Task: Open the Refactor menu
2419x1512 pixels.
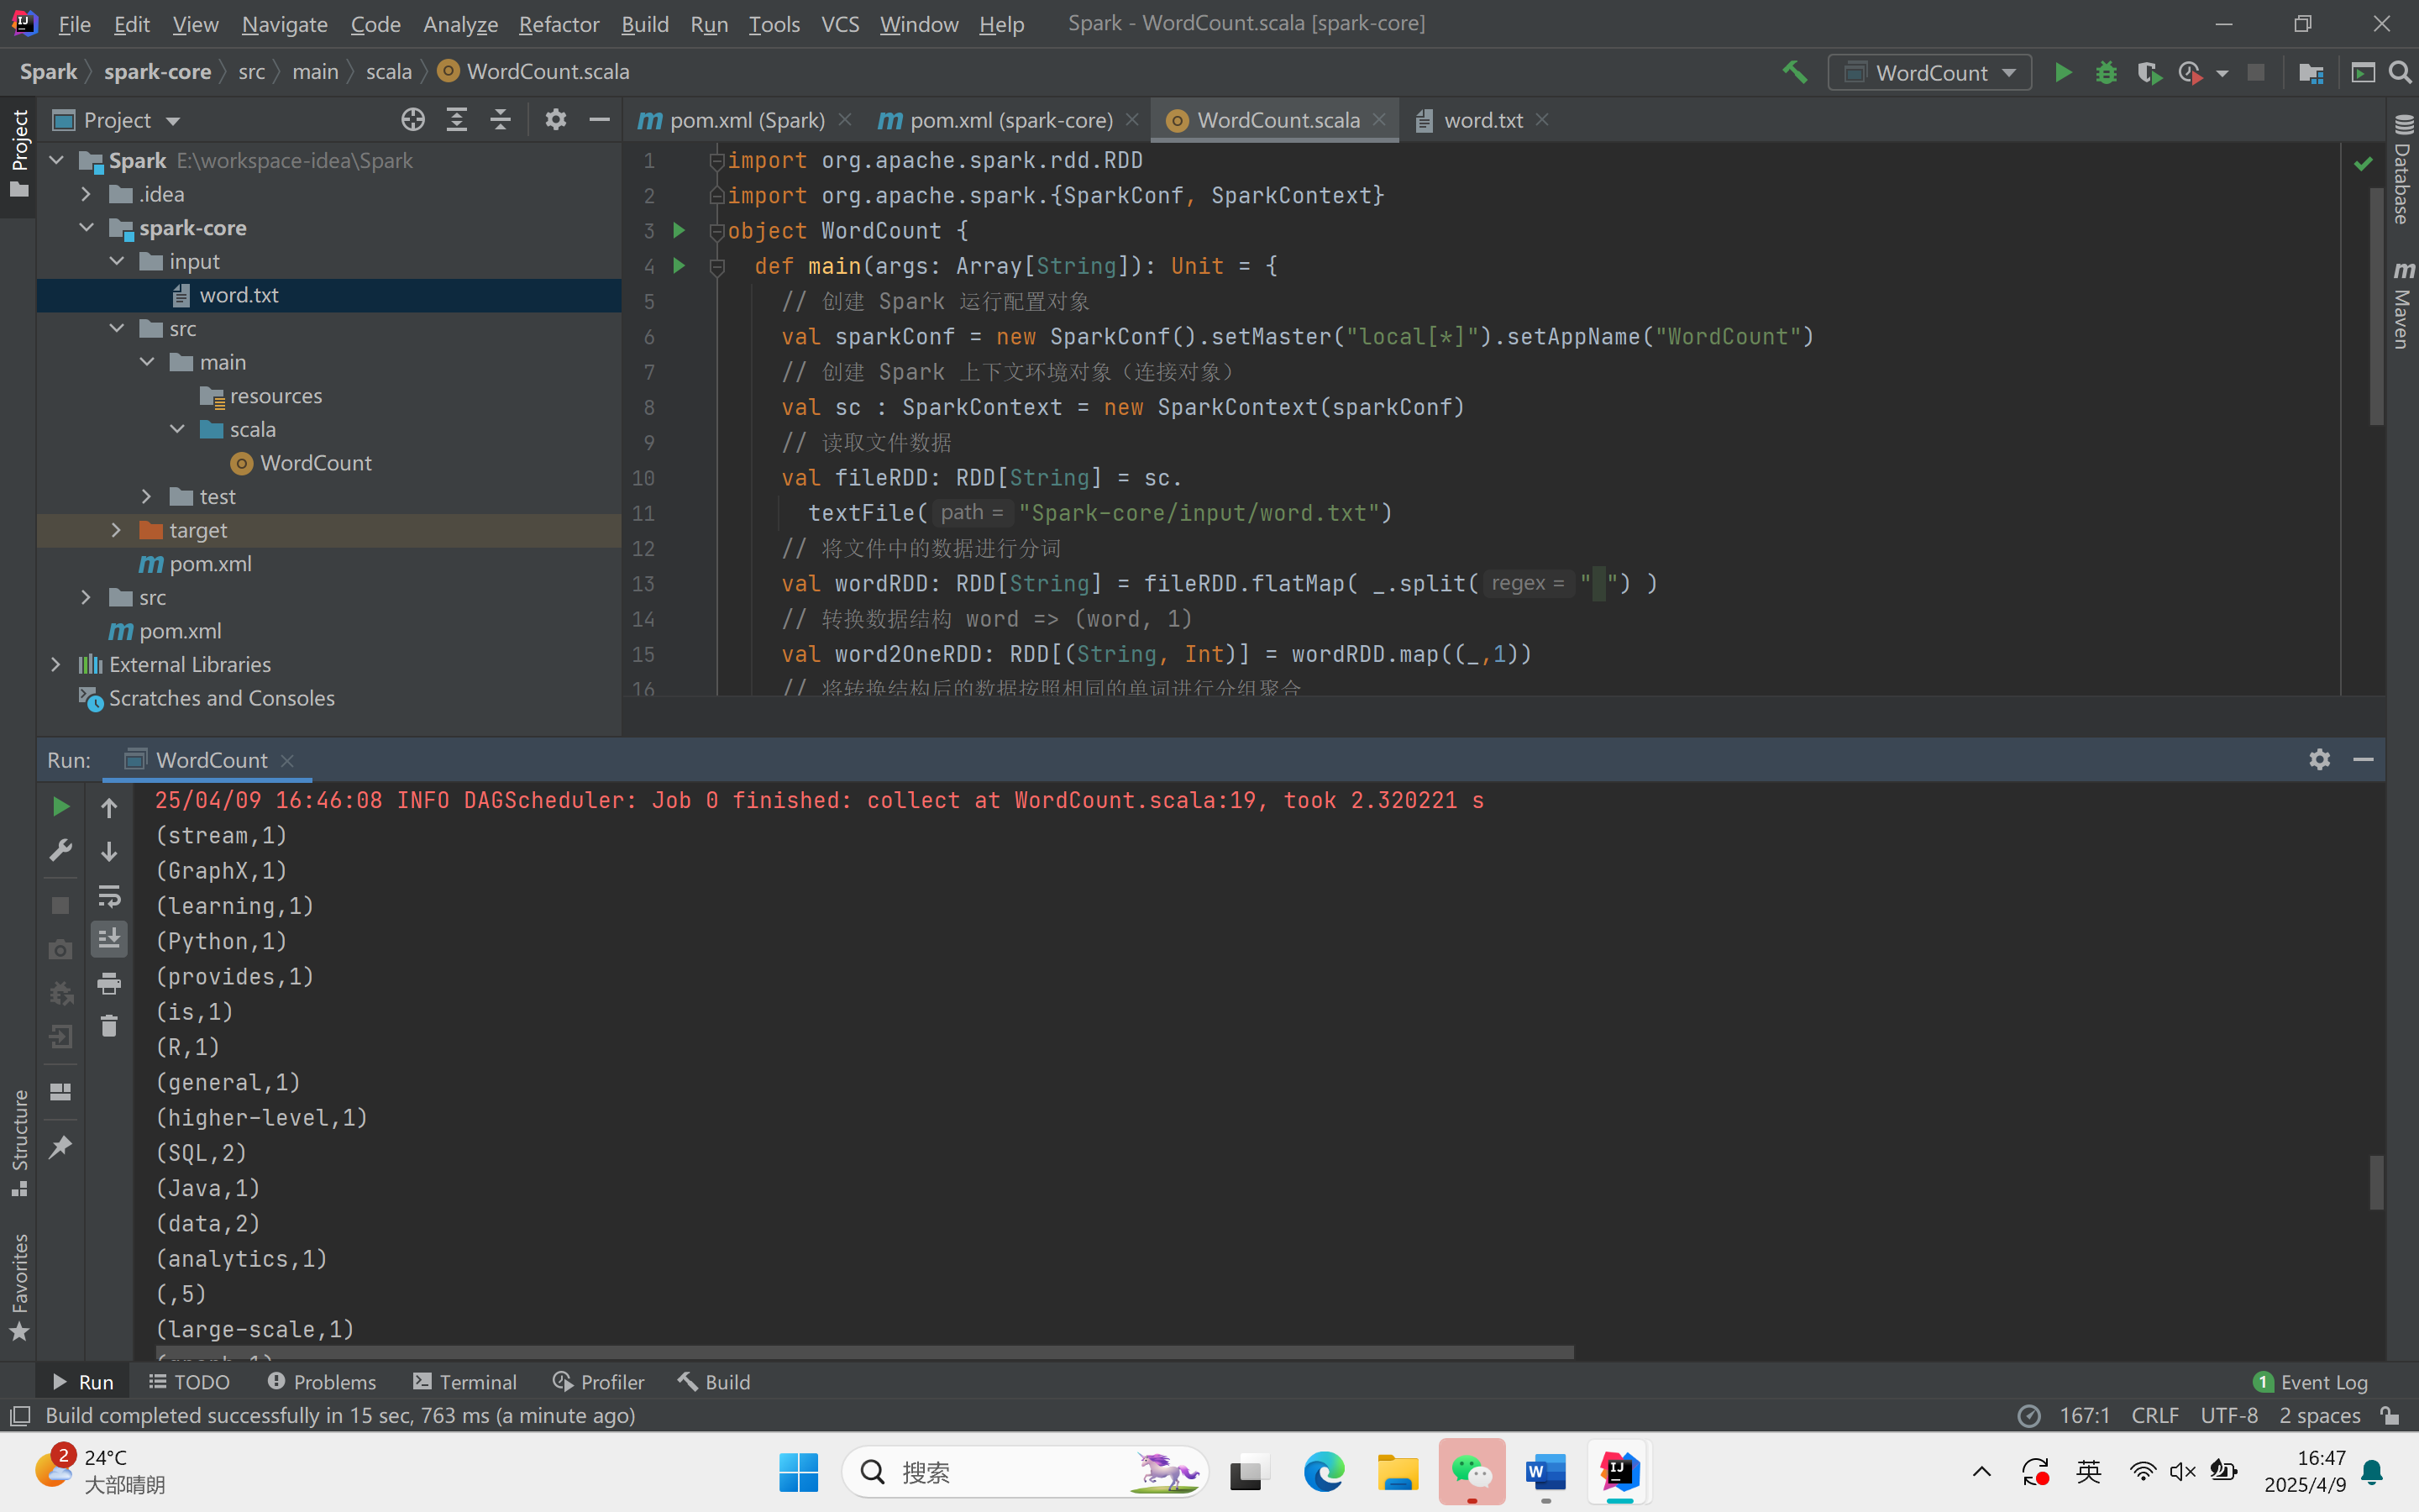Action: coord(559,24)
